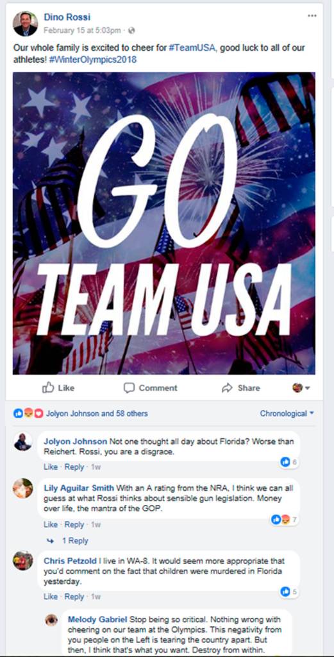Click the globe public audience icon

131,30
